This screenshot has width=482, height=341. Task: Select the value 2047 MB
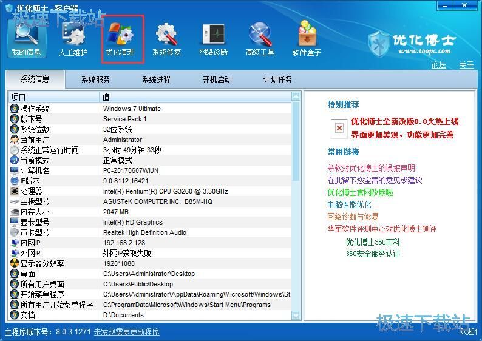(x=116, y=212)
